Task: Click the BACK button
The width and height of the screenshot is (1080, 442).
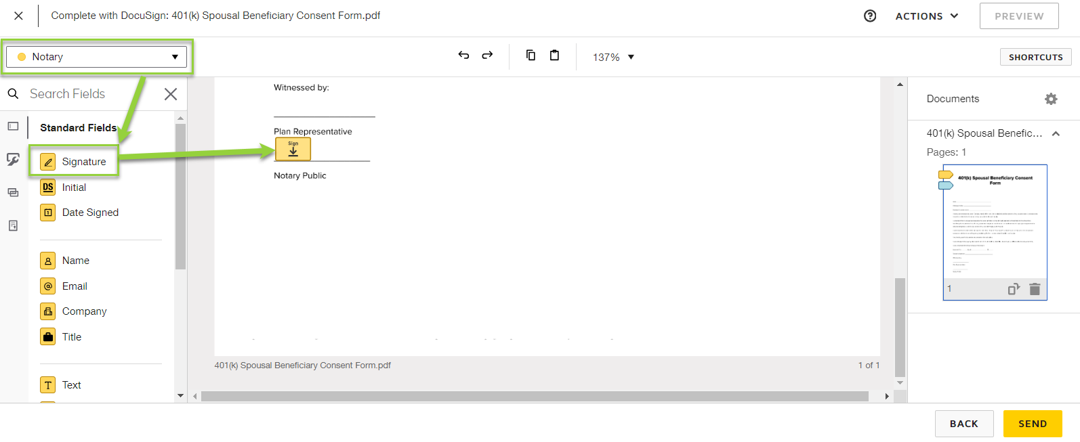Action: [963, 424]
